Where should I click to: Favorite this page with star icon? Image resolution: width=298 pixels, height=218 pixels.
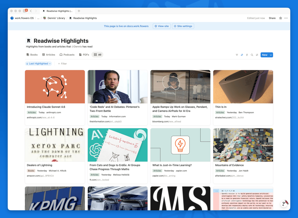(x=281, y=18)
